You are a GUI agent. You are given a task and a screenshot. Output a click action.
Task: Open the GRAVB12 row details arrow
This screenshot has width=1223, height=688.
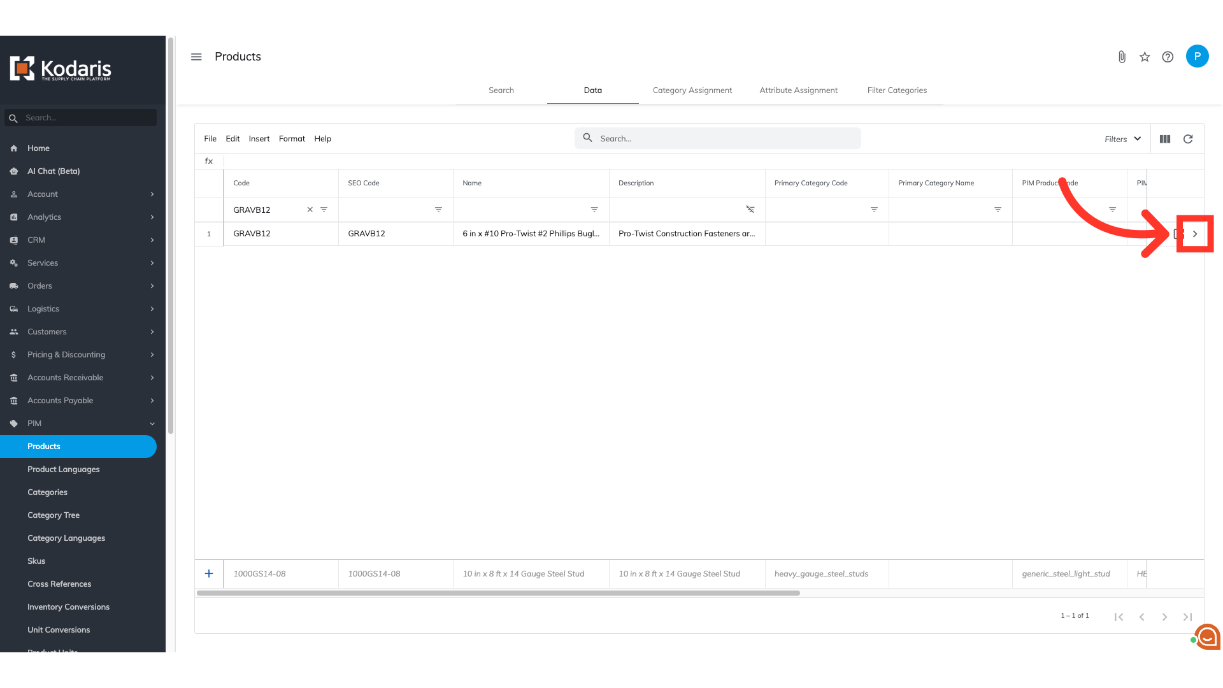1195,234
